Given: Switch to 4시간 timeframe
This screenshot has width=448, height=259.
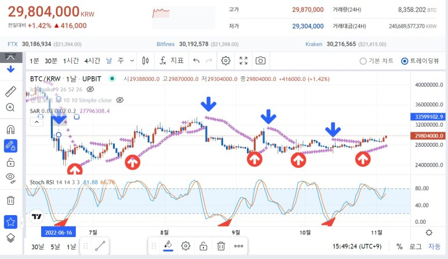Looking at the screenshot, I should [x=92, y=61].
